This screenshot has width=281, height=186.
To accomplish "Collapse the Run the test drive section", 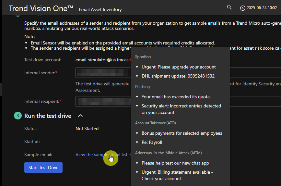I will point(81,116).
